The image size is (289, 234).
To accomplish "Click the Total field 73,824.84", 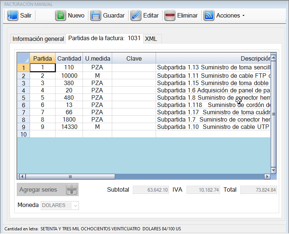I will (259, 190).
